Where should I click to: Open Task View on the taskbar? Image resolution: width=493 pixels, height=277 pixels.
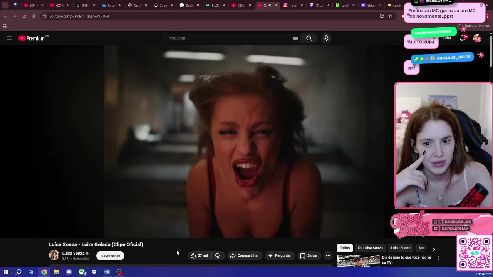click(31, 272)
